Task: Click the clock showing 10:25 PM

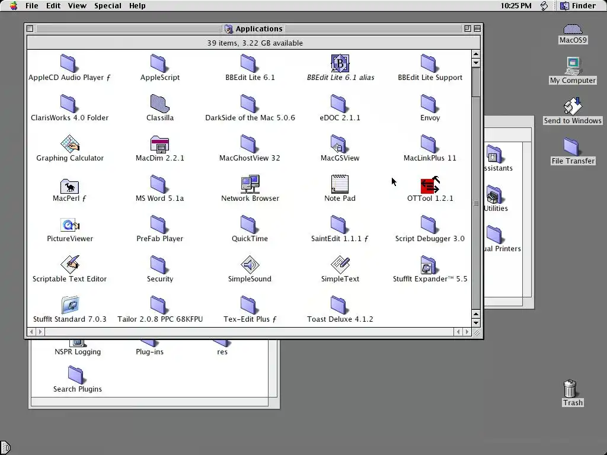Action: (x=516, y=6)
